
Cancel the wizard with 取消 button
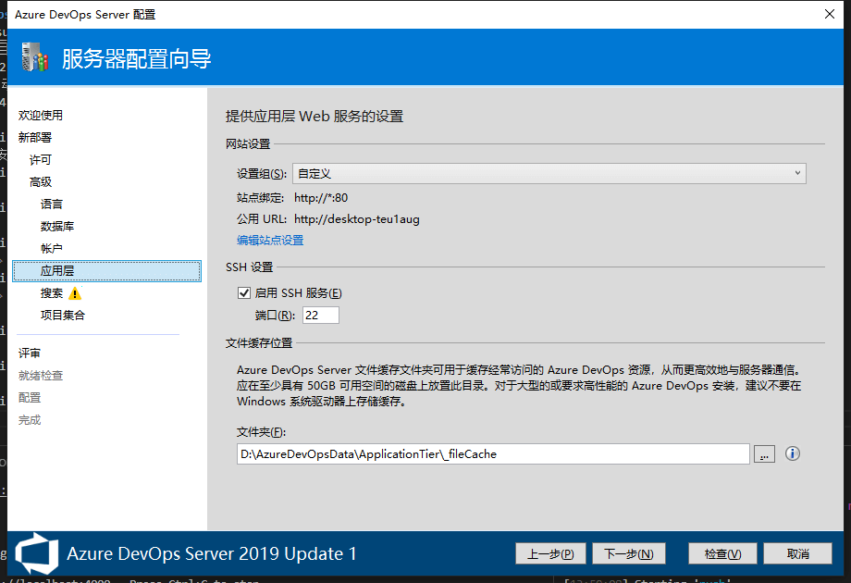click(x=798, y=553)
